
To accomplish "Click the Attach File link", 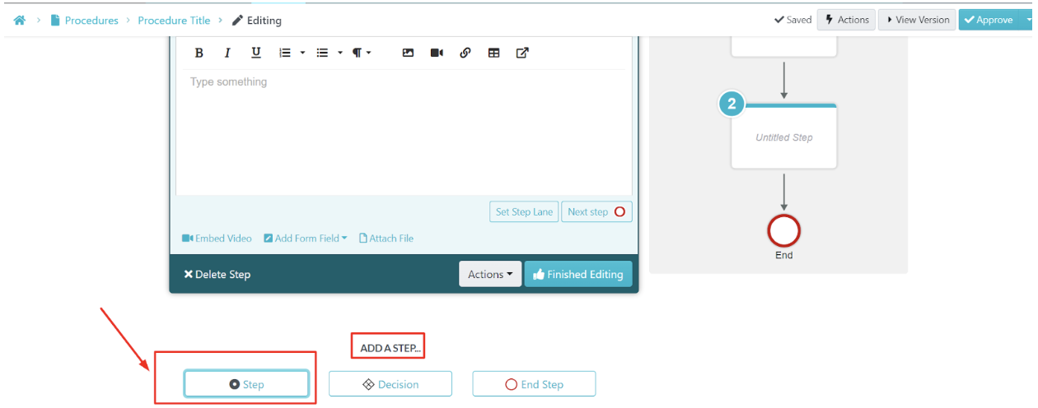I will [x=386, y=239].
